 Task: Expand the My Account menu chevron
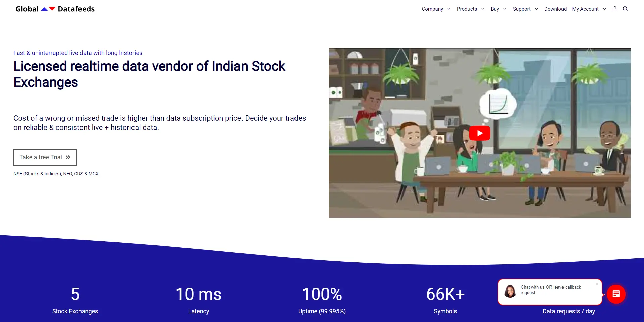coord(604,9)
